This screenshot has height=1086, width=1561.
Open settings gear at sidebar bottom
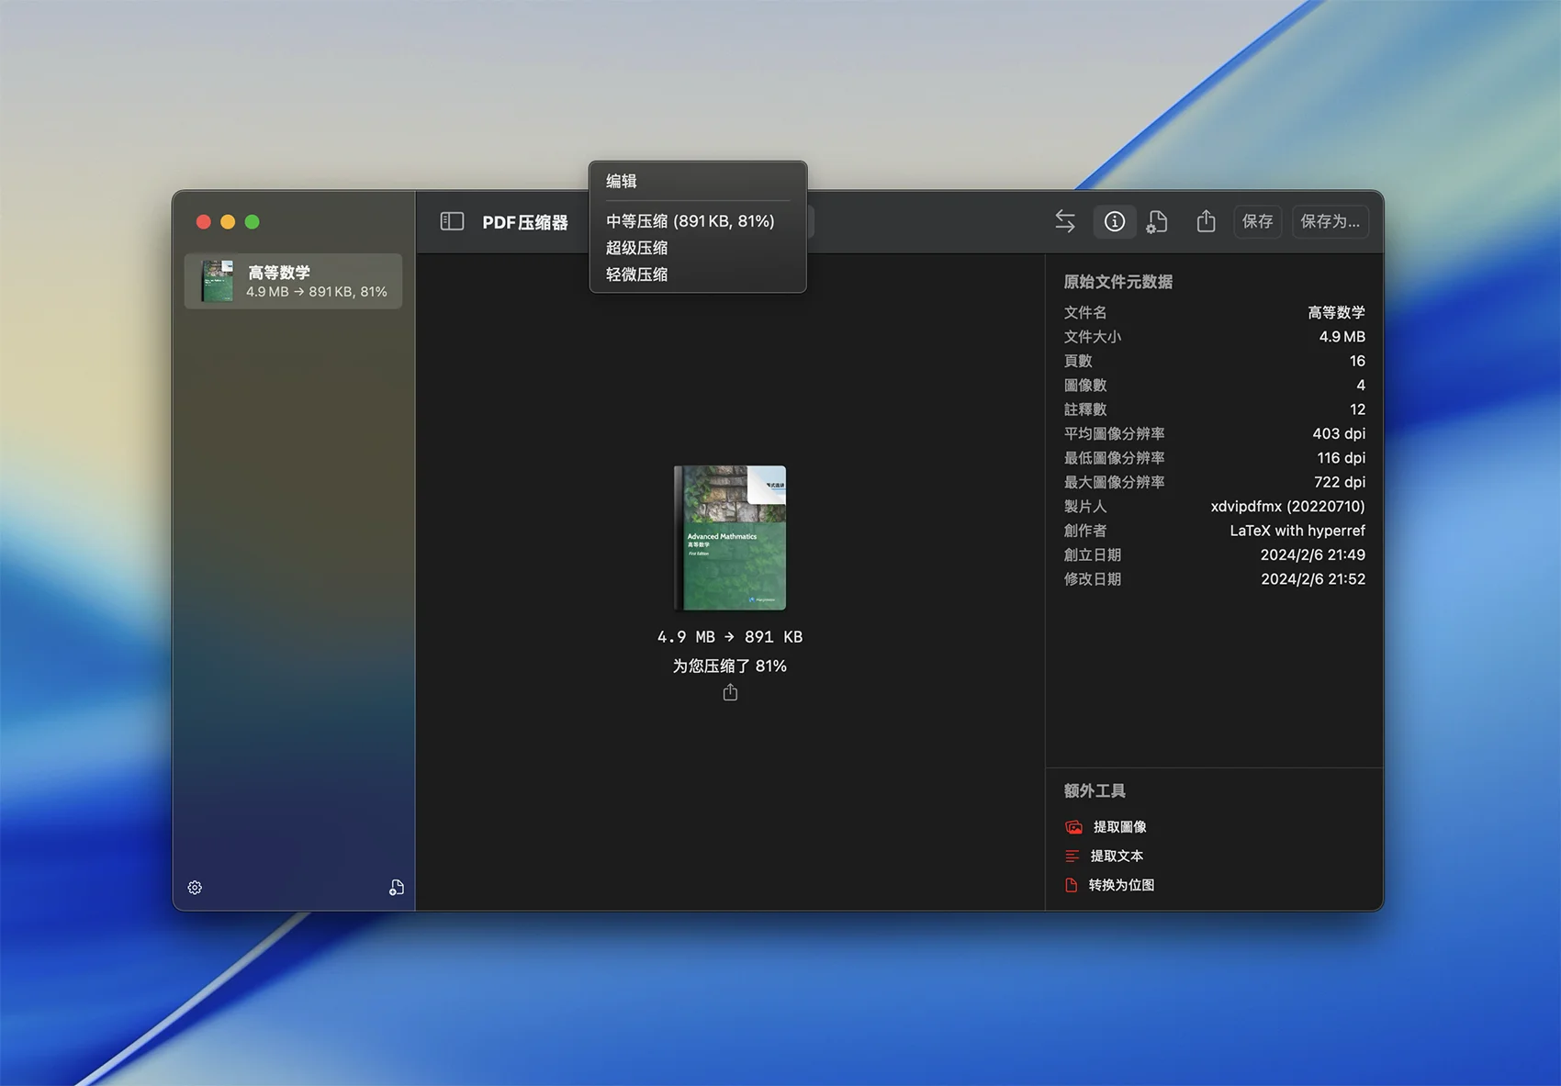[195, 888]
